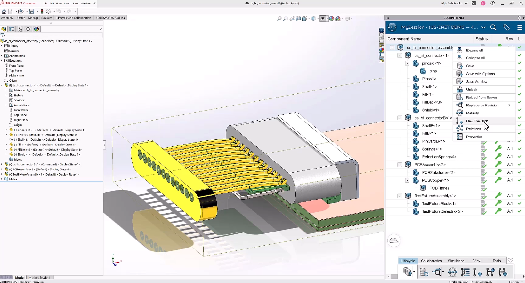
Task: Expand the MySession dropdown chevron
Action: (x=483, y=28)
